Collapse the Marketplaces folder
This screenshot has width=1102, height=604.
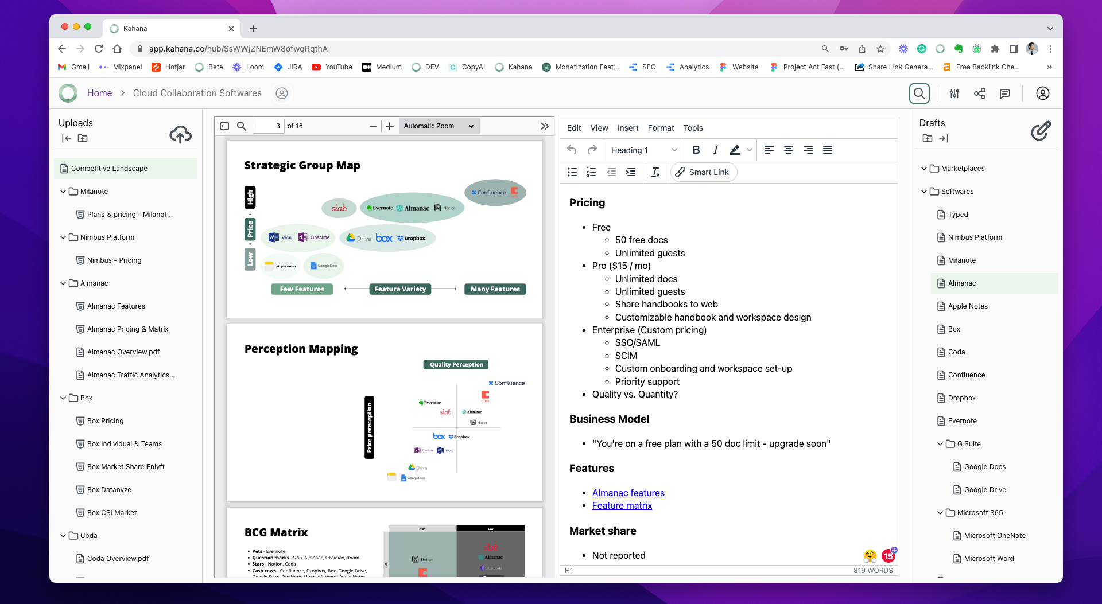click(924, 169)
